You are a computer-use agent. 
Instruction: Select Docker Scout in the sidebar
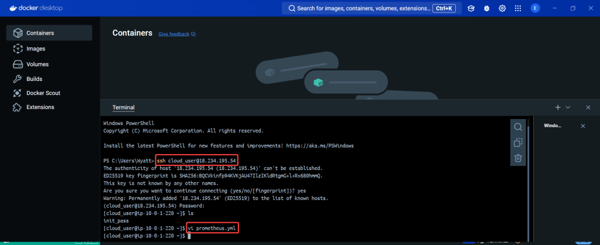43,93
